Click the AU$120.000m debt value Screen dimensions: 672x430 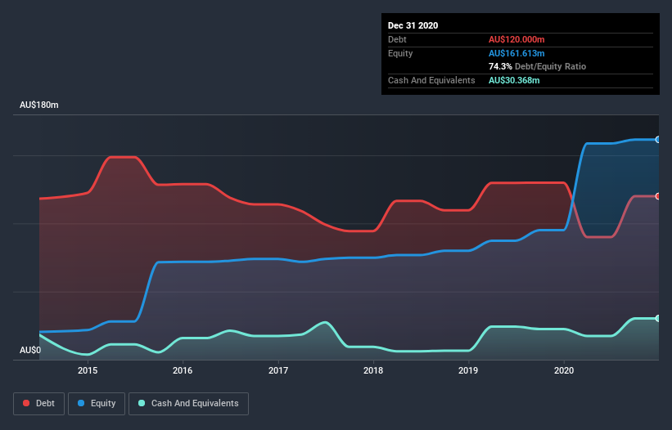[516, 39]
